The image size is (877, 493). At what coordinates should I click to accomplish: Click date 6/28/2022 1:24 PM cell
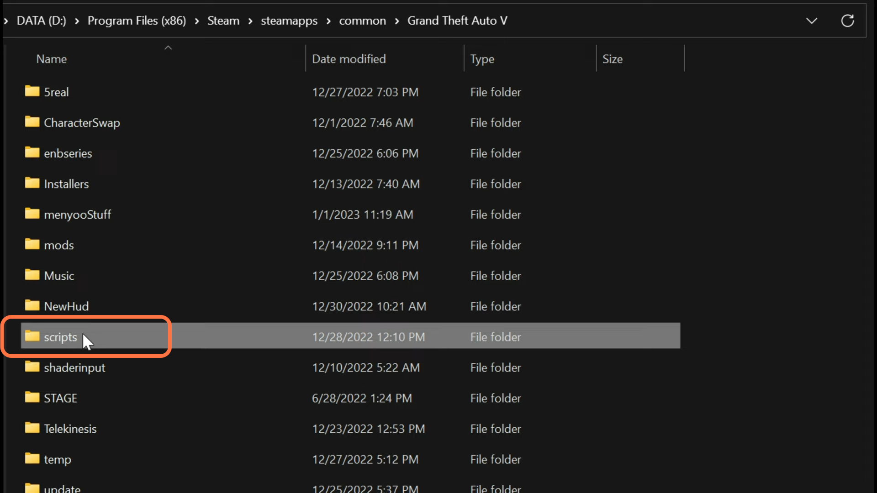[362, 398]
